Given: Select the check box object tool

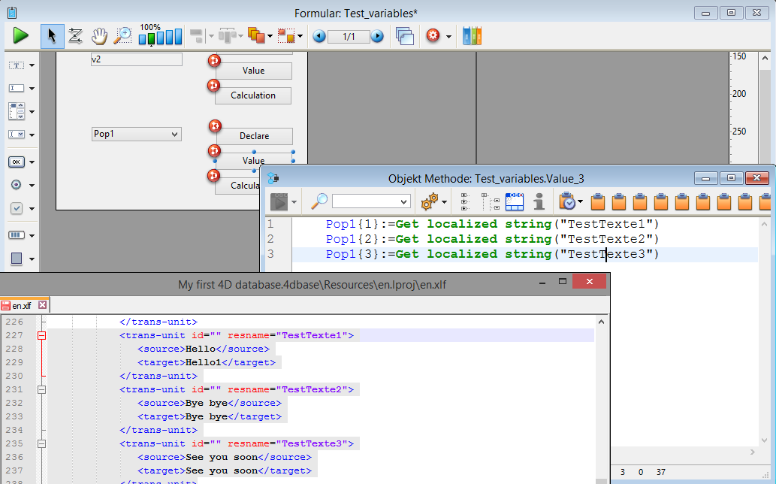Looking at the screenshot, I should click(x=17, y=208).
